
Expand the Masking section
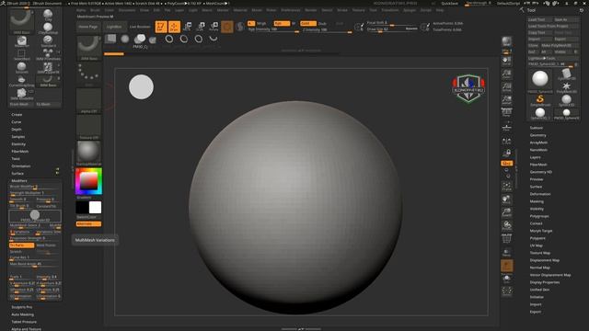[537, 201]
